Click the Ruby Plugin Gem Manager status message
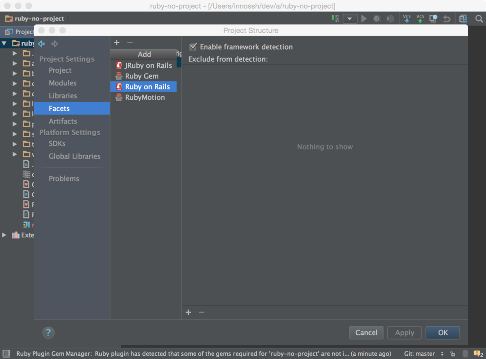The height and width of the screenshot is (359, 486). tap(204, 354)
